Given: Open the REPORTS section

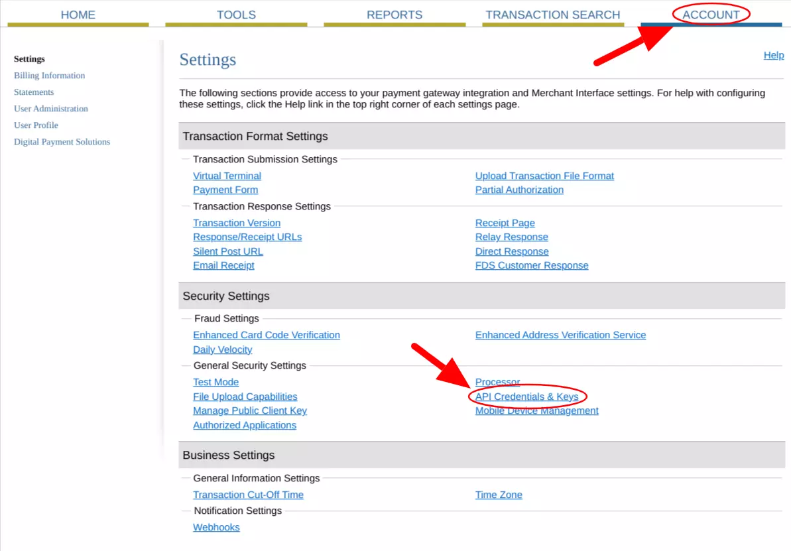Looking at the screenshot, I should pos(395,15).
